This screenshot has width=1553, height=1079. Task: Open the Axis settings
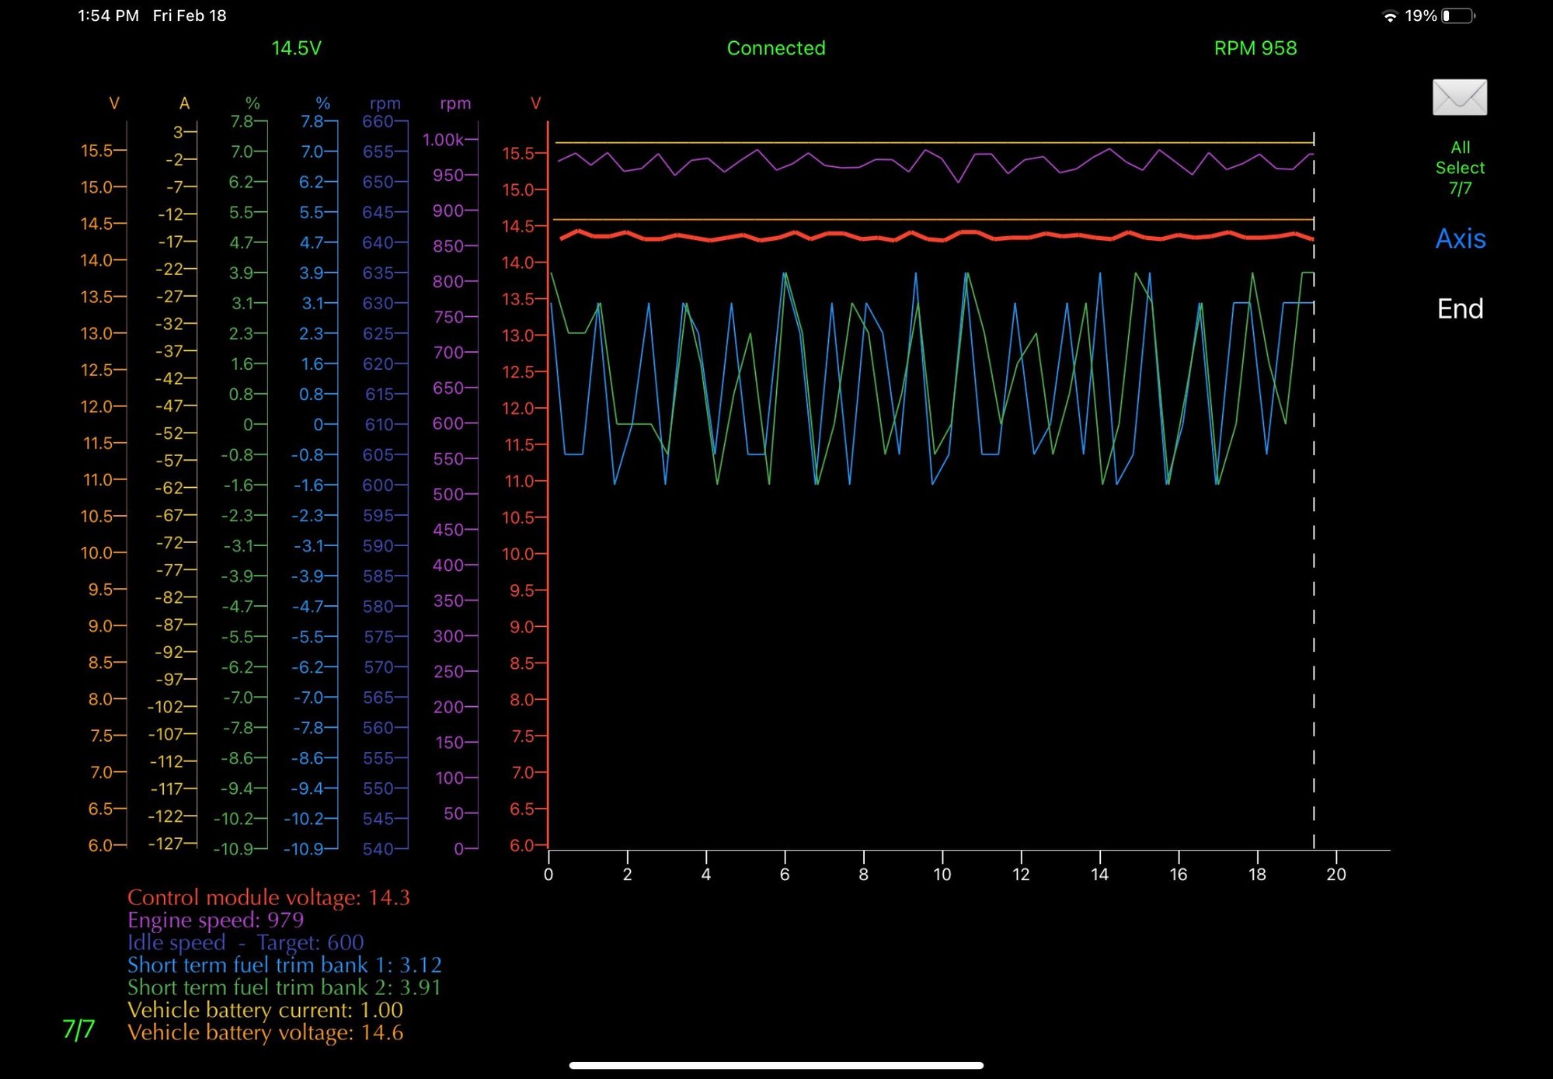(1460, 238)
